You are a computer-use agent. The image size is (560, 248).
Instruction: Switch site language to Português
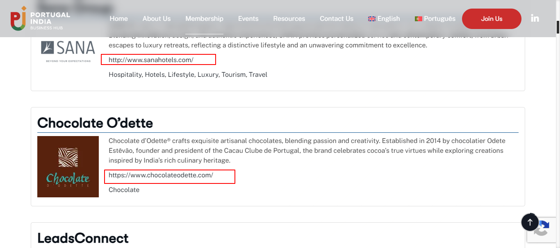coord(439,19)
